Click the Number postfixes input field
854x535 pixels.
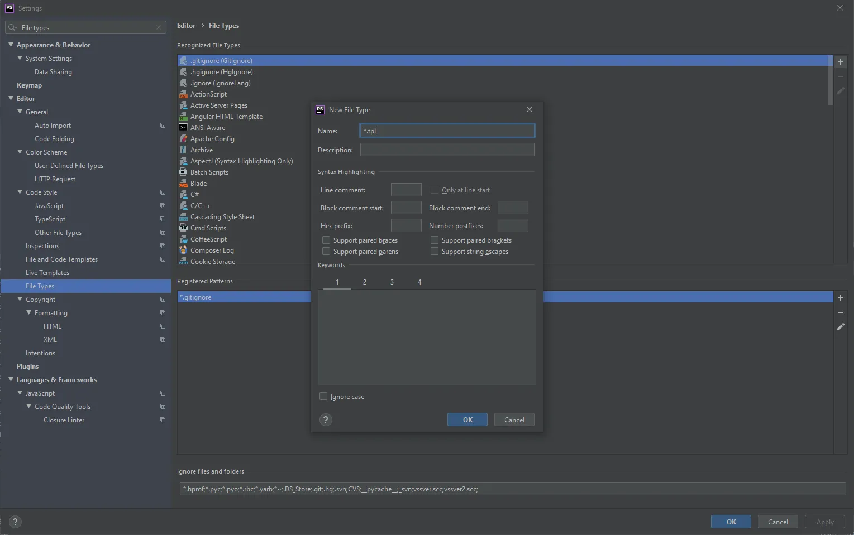[513, 225]
